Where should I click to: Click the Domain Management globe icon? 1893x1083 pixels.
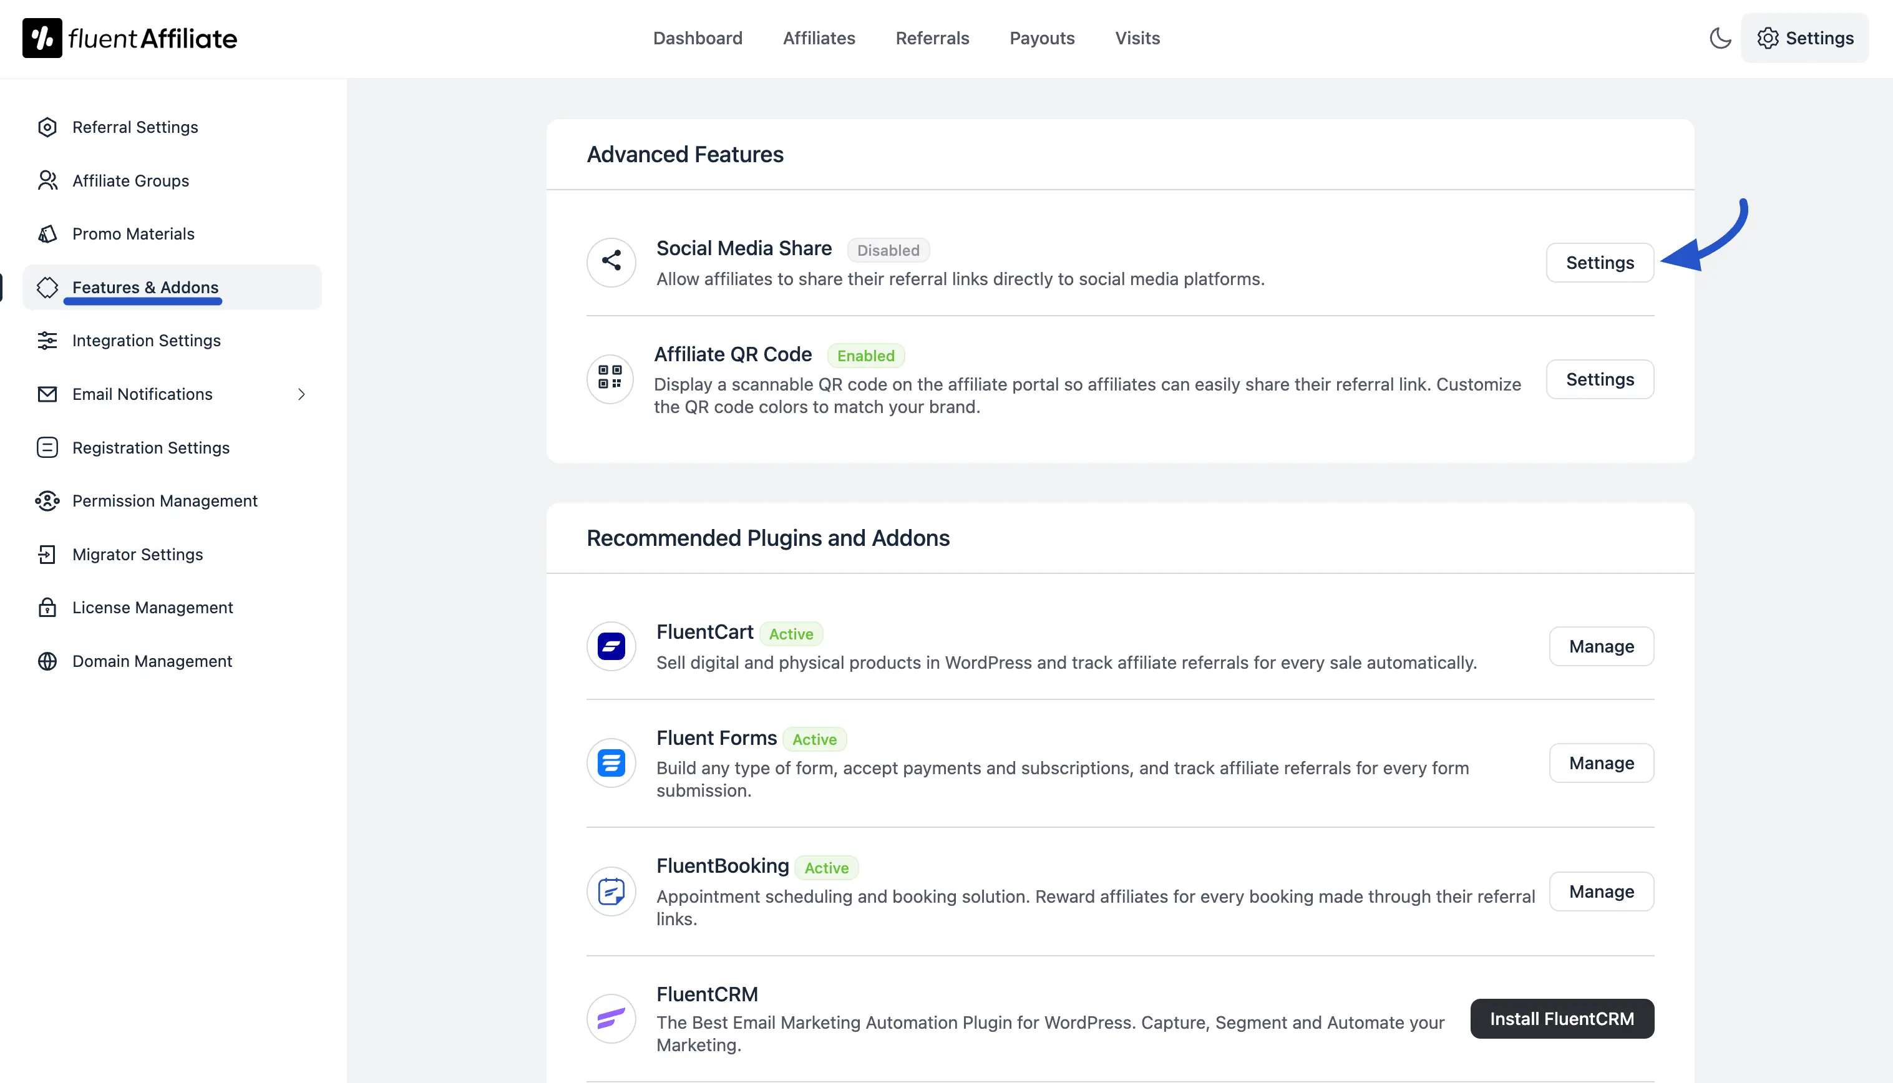click(x=47, y=661)
